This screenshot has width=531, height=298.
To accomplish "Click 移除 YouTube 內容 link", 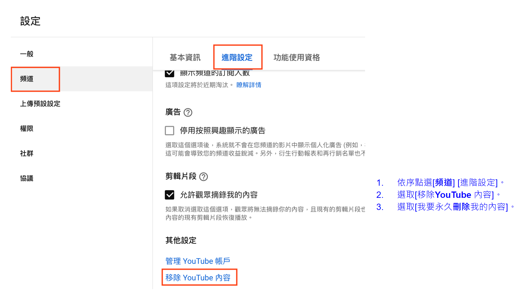I will pos(198,278).
